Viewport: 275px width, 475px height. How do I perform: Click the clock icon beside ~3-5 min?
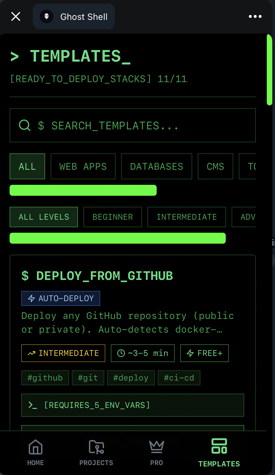tap(121, 353)
